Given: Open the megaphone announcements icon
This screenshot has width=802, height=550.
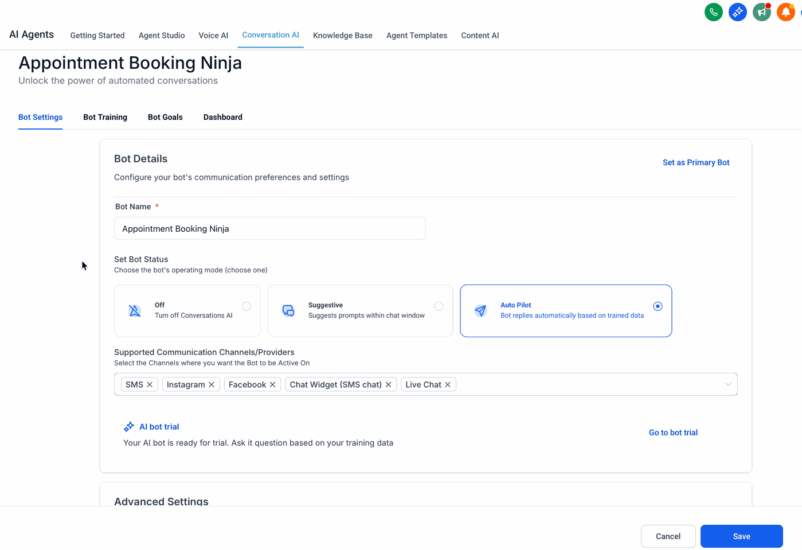Looking at the screenshot, I should coord(761,12).
